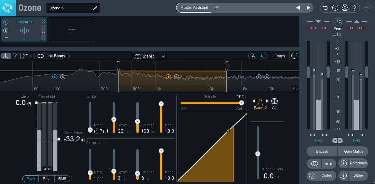Toggle Link Bands

point(51,56)
